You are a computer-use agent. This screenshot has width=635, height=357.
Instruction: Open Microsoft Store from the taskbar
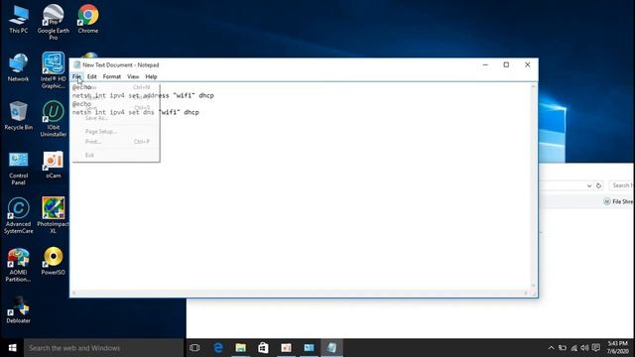(263, 348)
